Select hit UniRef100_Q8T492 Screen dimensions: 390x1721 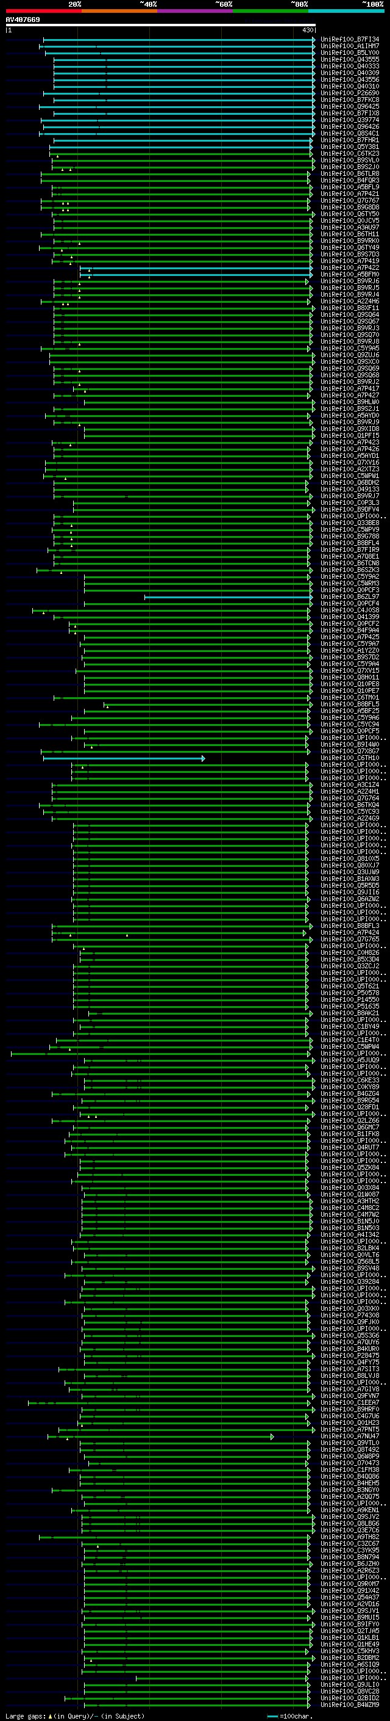coord(350,1450)
